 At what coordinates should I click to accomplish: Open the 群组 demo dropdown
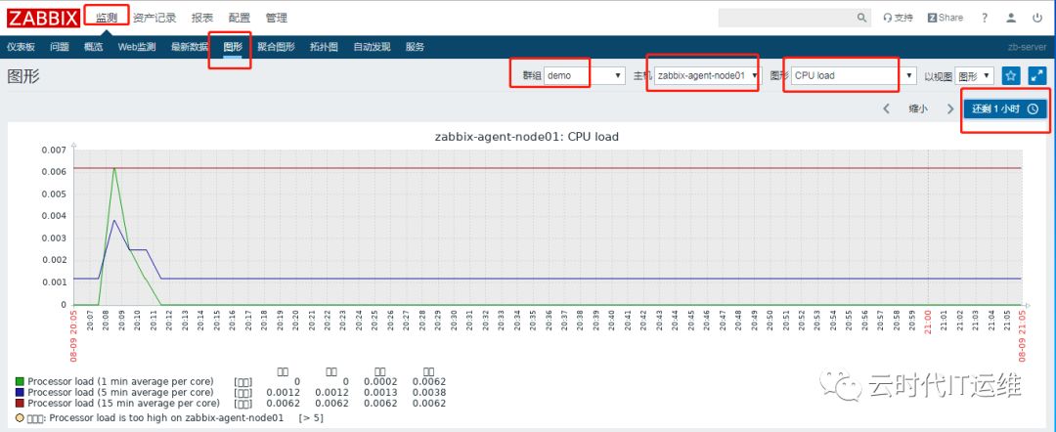point(585,76)
